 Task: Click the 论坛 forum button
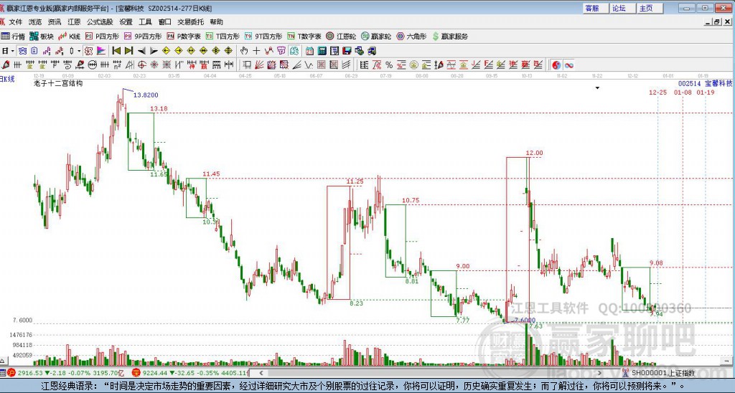(619, 8)
